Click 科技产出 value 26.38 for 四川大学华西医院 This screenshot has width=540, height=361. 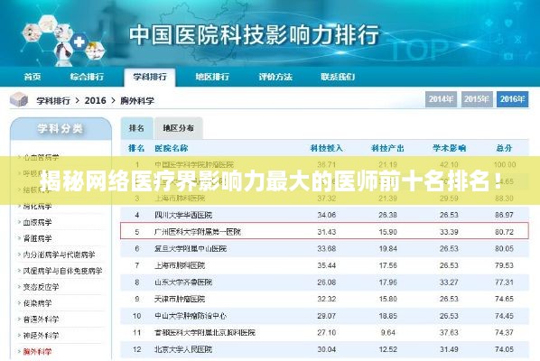387,215
